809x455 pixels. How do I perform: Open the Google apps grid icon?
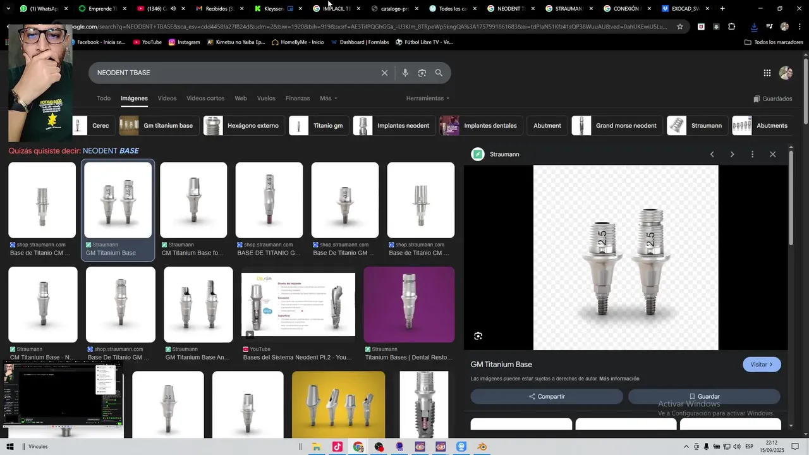767,73
